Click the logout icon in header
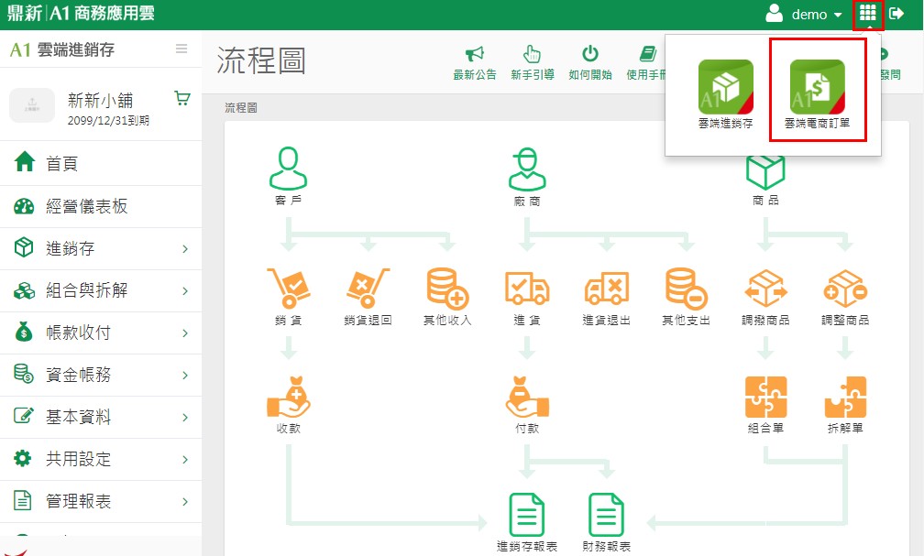Screen dimensions: 924x556 coord(896,14)
